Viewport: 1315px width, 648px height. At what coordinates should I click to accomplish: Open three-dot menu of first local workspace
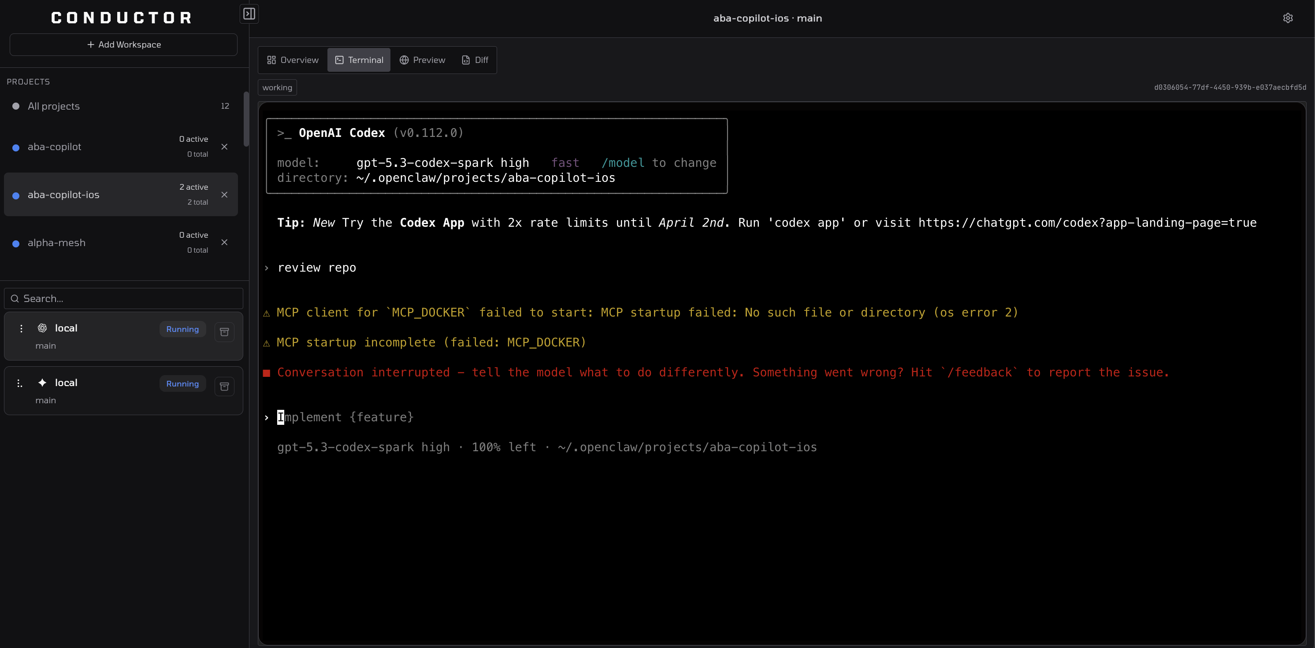point(21,329)
